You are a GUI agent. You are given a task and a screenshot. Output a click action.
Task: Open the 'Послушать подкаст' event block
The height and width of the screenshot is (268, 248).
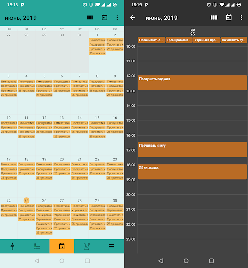click(192, 83)
